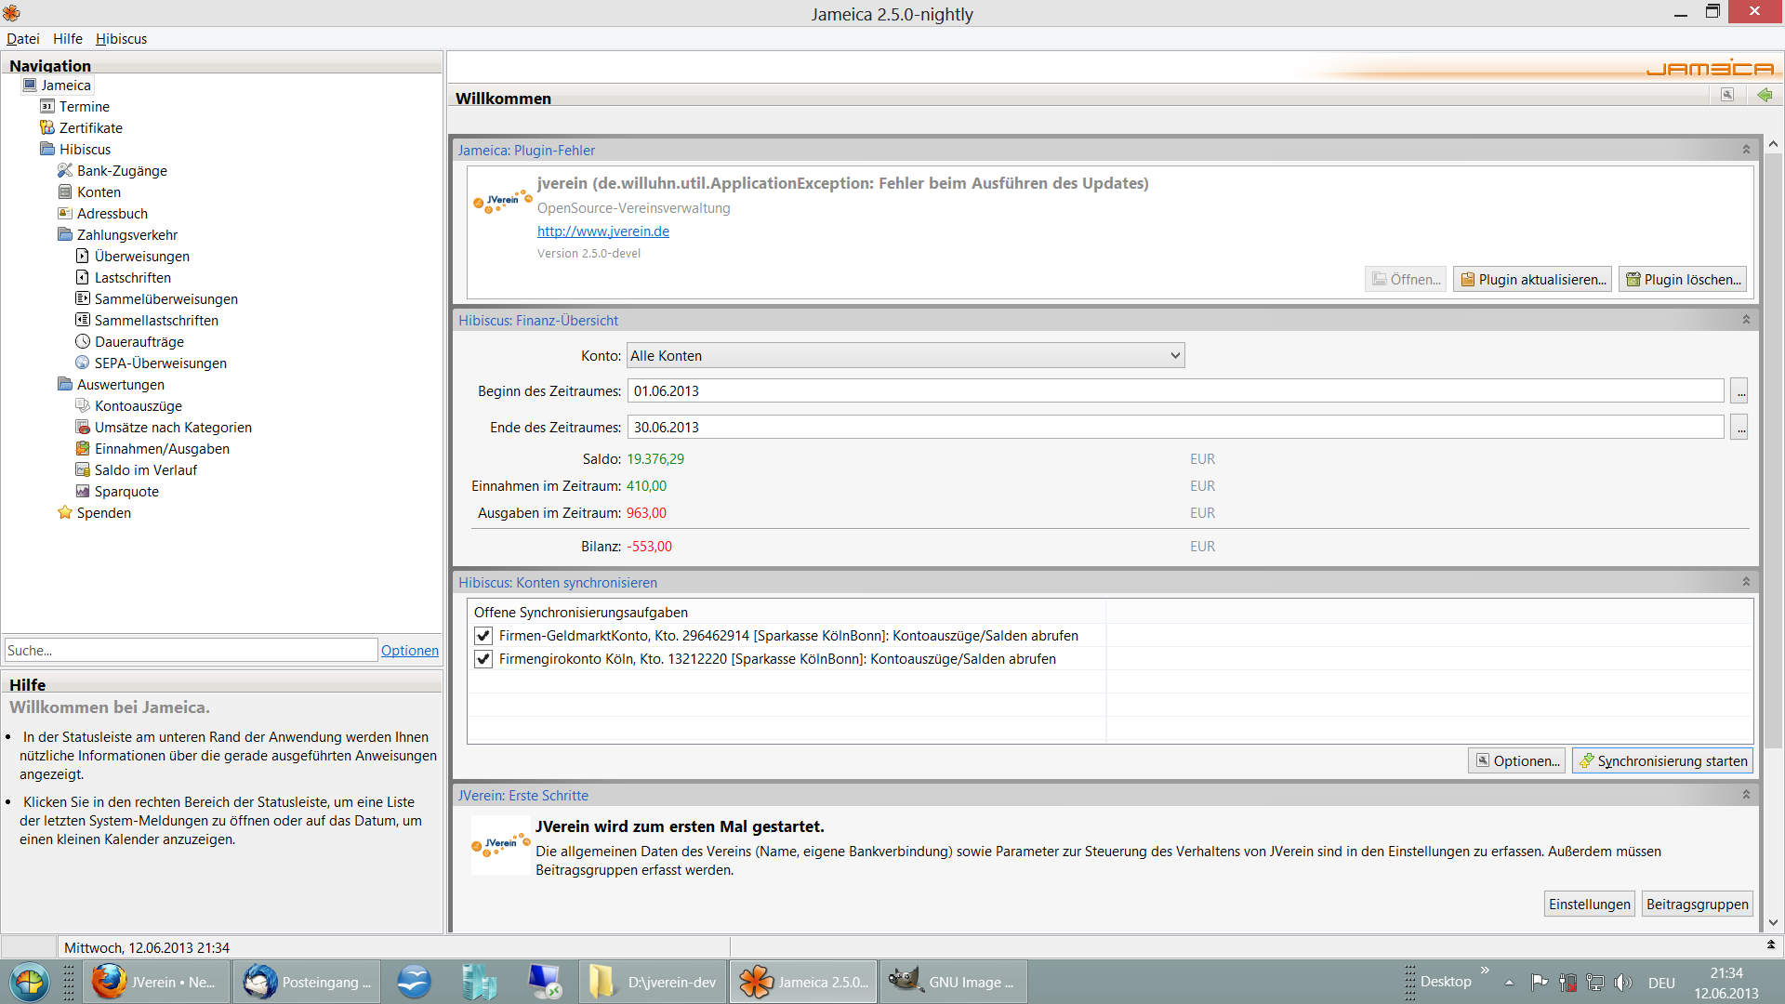The image size is (1785, 1004).
Task: Collapse the Hibiscus: Konten synchronisieren panel
Action: pos(1746,582)
